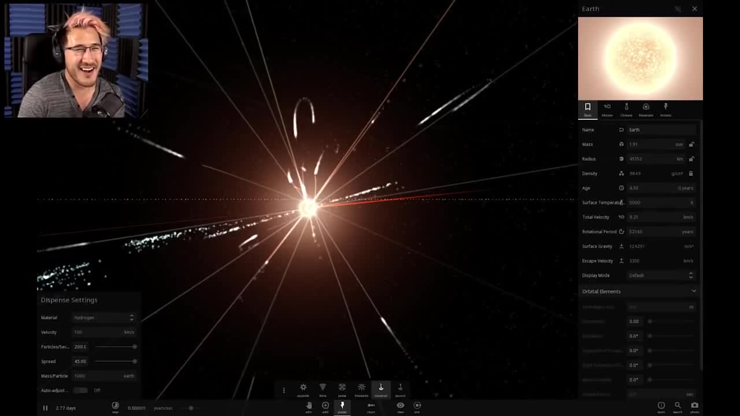Open the Materials properties tab
The width and height of the screenshot is (740, 416).
pyautogui.click(x=646, y=110)
